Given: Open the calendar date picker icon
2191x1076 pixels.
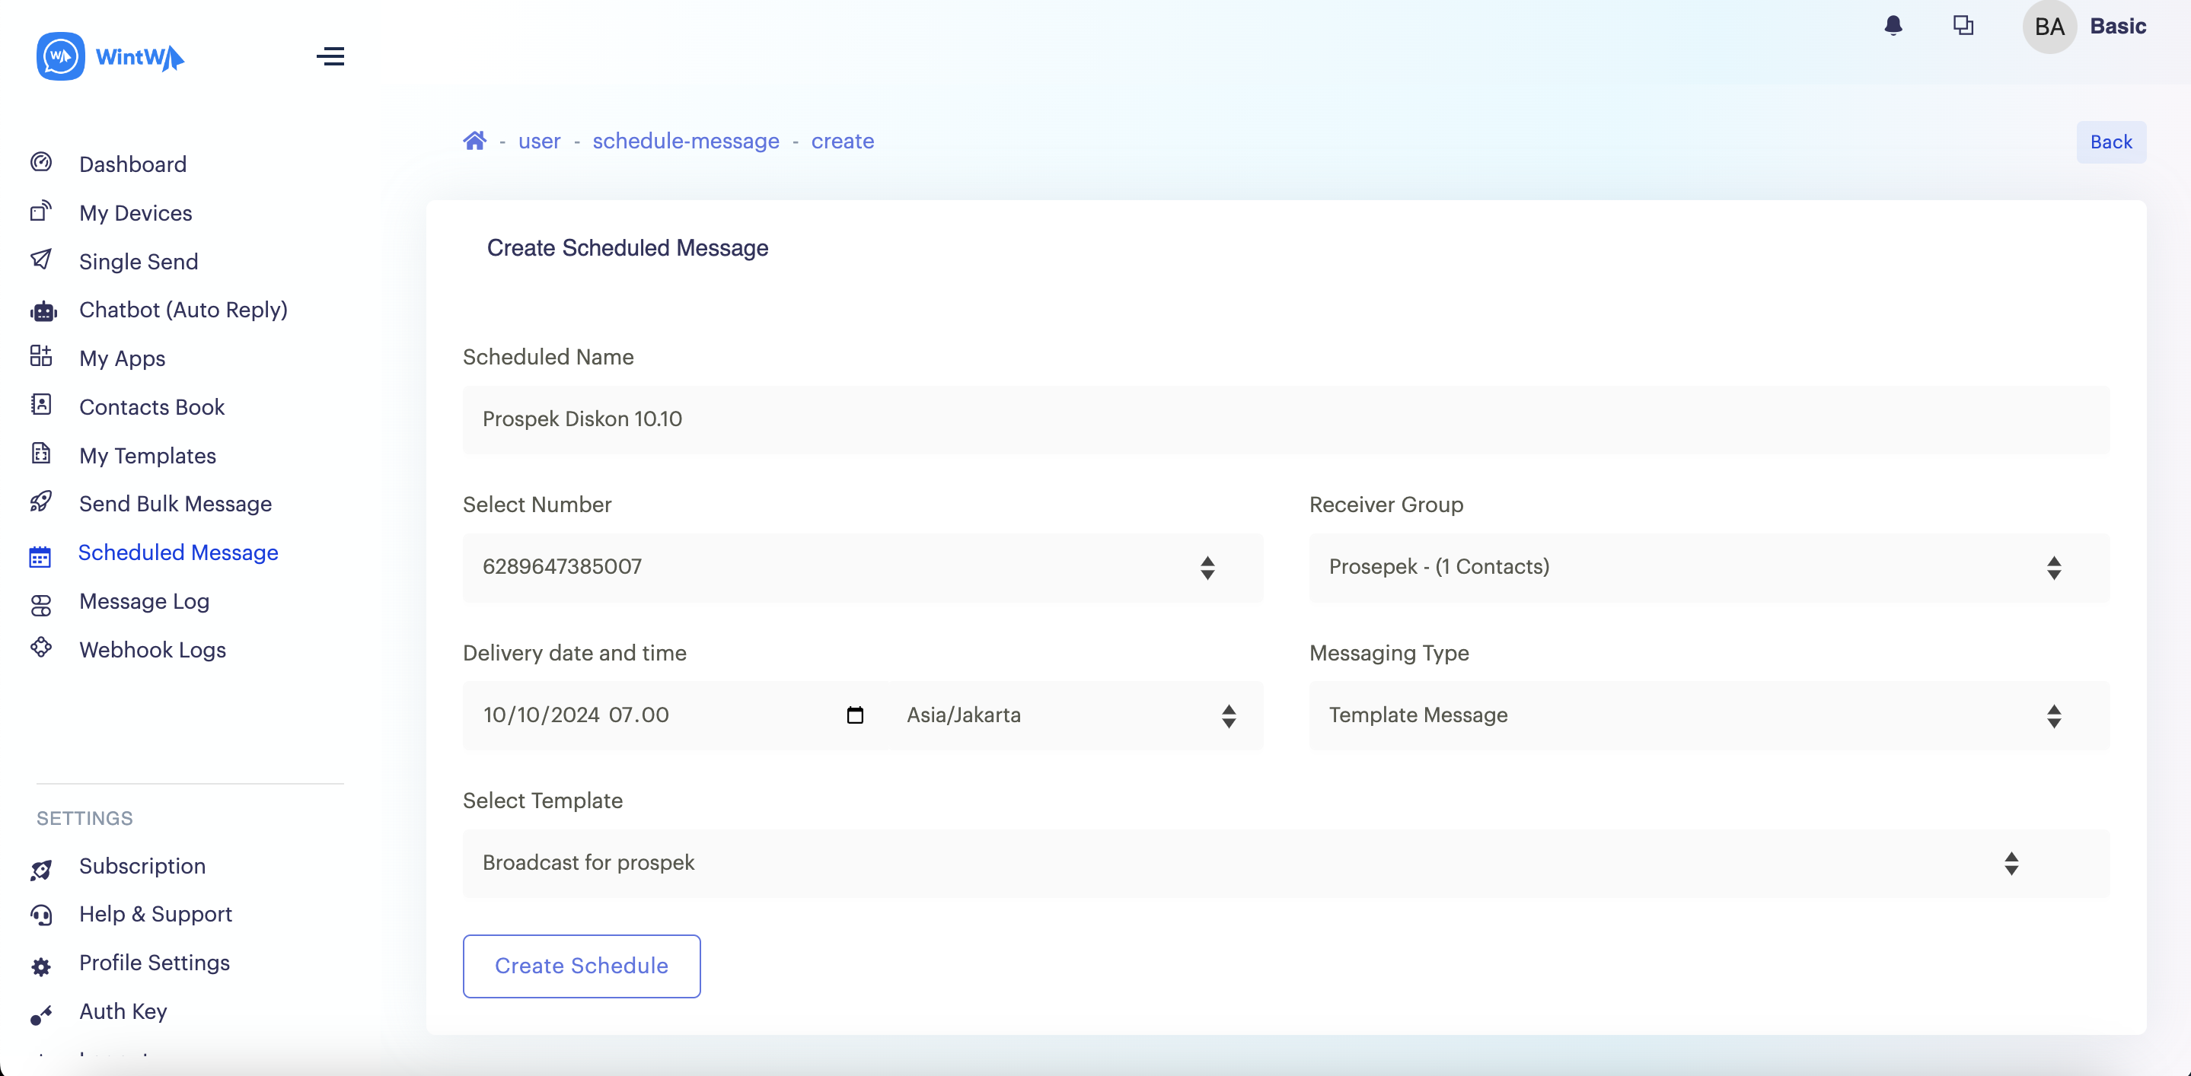Looking at the screenshot, I should coord(855,715).
